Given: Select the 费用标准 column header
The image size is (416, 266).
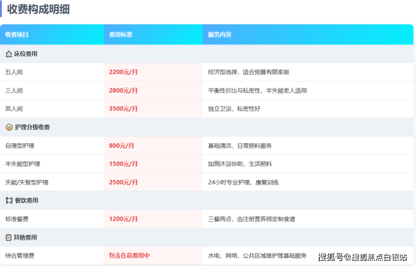Looking at the screenshot, I should 121,34.
